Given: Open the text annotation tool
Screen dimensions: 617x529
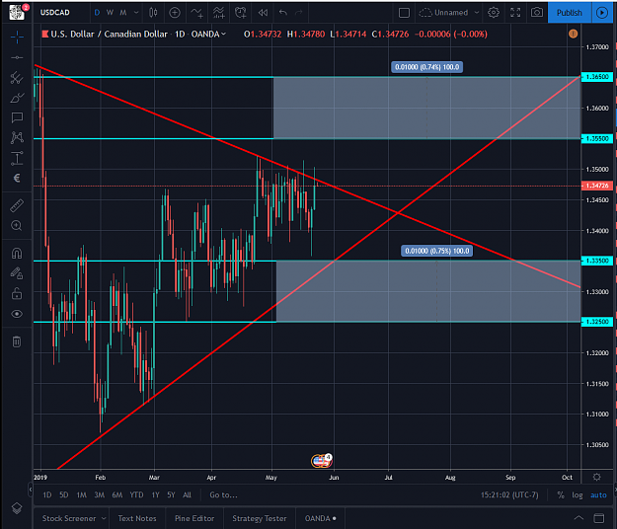Looking at the screenshot, I should click(x=17, y=117).
